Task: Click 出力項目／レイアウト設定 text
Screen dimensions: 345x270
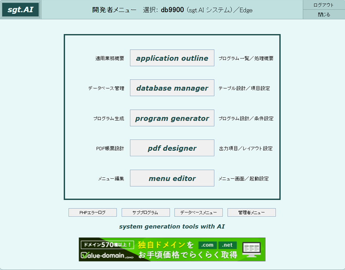Action: 246,149
